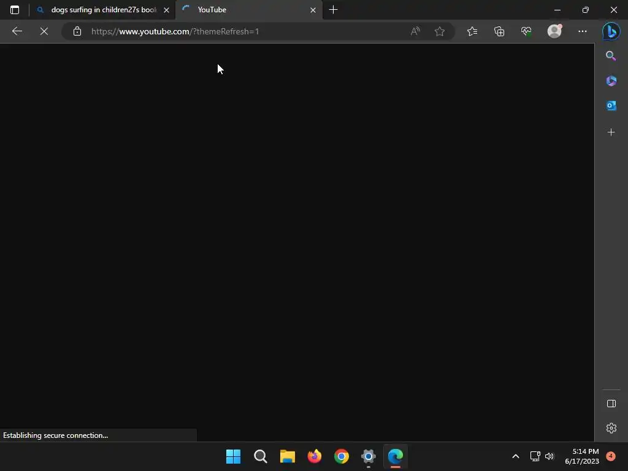628x471 pixels.
Task: Add this page to favorites star
Action: [x=440, y=31]
